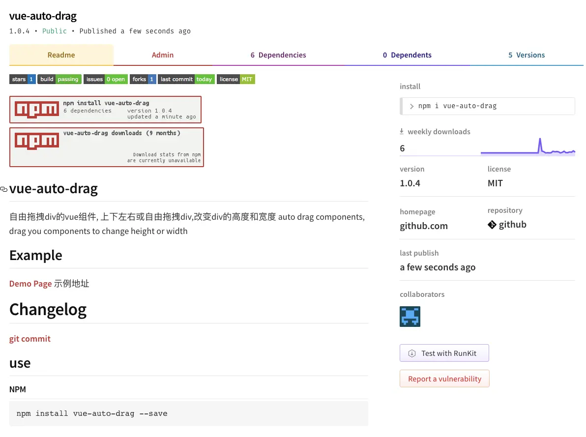Open the vue-auto-drag downloads stats banner
Viewport: 586px width, 437px height.
(107, 147)
